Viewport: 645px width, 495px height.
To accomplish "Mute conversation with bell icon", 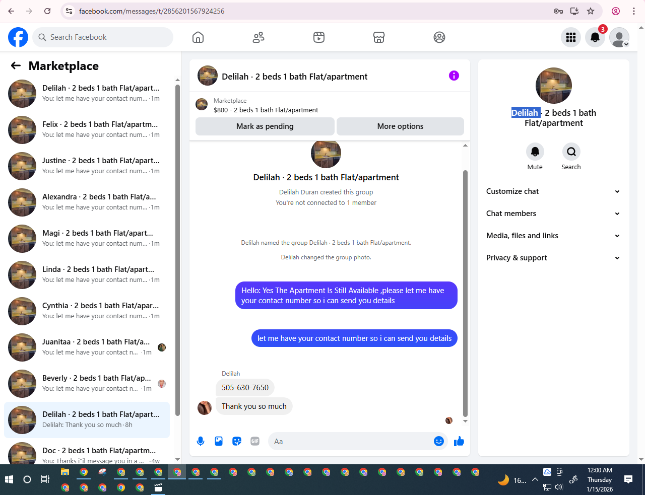I will coord(535,152).
